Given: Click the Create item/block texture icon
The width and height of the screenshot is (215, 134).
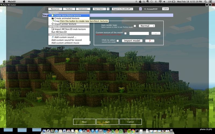Looking at the screenshot, I should pyautogui.click(x=53, y=16).
